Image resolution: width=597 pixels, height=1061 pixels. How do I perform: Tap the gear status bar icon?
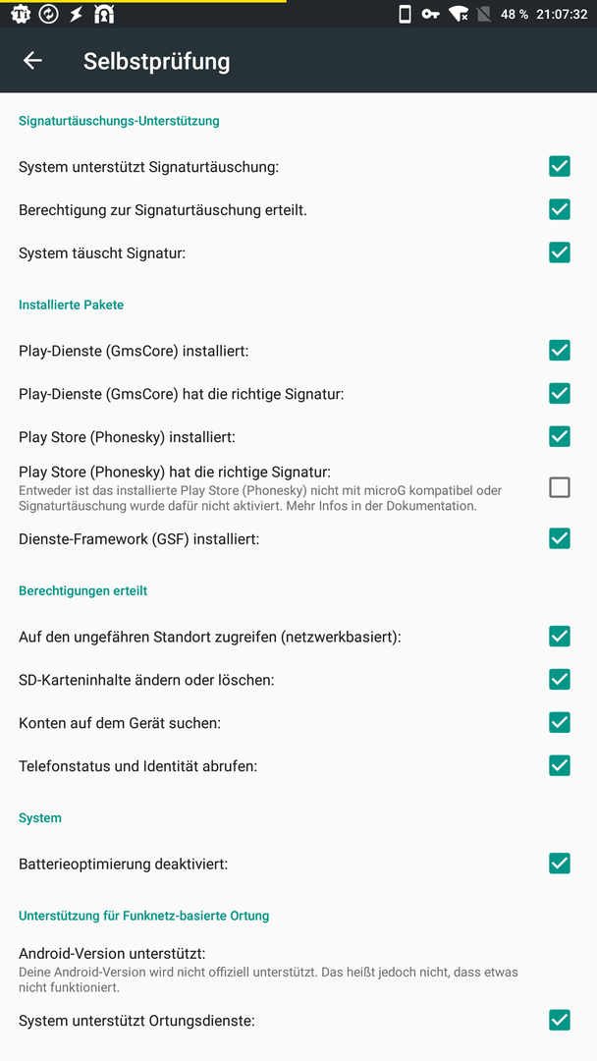point(21,14)
